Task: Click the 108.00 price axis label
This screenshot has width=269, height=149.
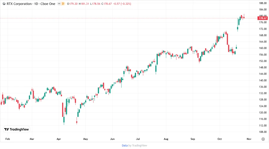Action: [x=263, y=132]
